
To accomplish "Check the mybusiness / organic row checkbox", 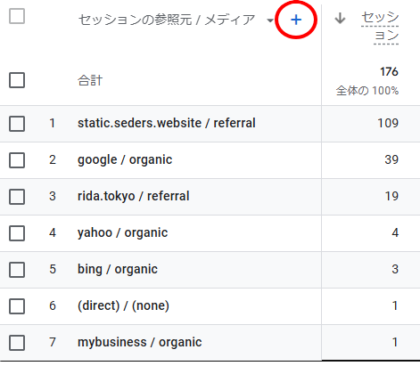I will pyautogui.click(x=17, y=343).
